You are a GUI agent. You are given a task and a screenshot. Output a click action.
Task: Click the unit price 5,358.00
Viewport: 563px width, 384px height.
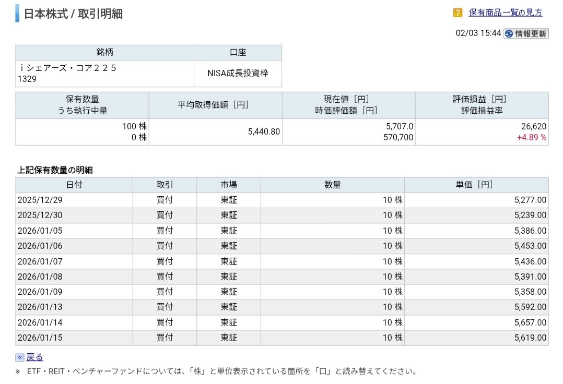(530, 292)
